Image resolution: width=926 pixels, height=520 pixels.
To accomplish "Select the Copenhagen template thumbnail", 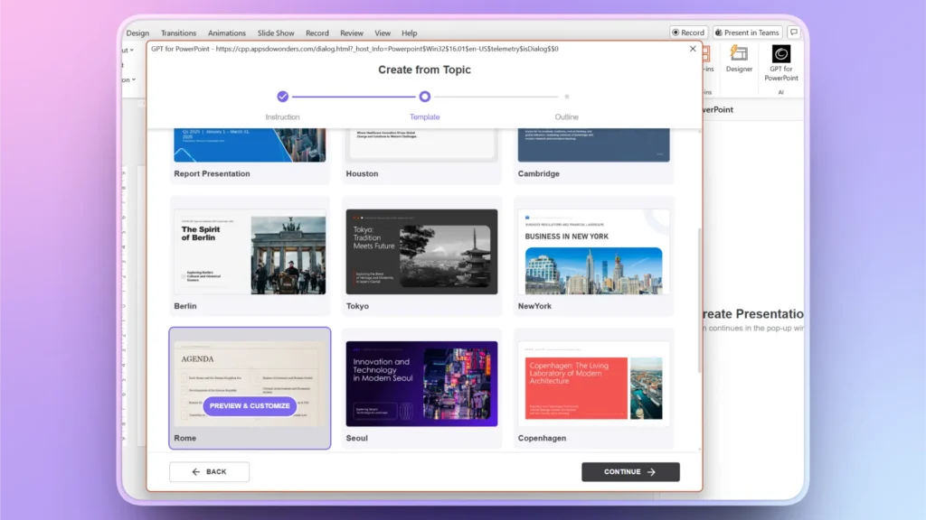I will pyautogui.click(x=593, y=384).
